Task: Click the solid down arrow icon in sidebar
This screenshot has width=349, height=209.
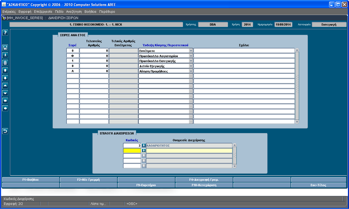Action: [5, 78]
